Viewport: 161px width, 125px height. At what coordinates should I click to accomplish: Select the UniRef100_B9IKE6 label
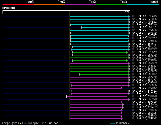(x=144, y=110)
